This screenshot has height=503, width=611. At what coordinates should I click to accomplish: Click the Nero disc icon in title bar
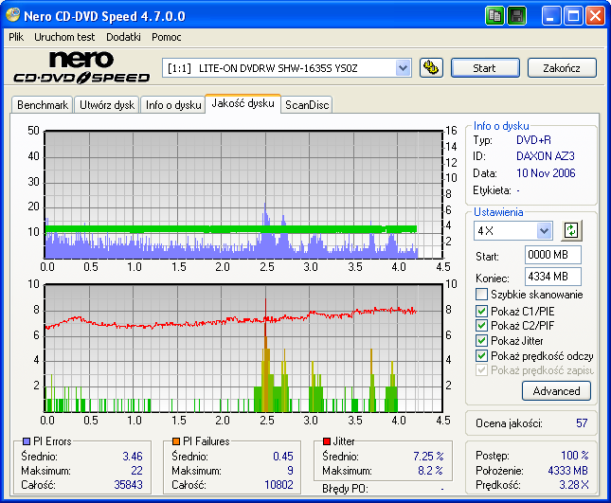13,15
